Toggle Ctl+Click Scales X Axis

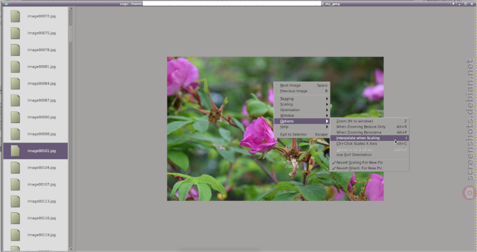pos(370,144)
